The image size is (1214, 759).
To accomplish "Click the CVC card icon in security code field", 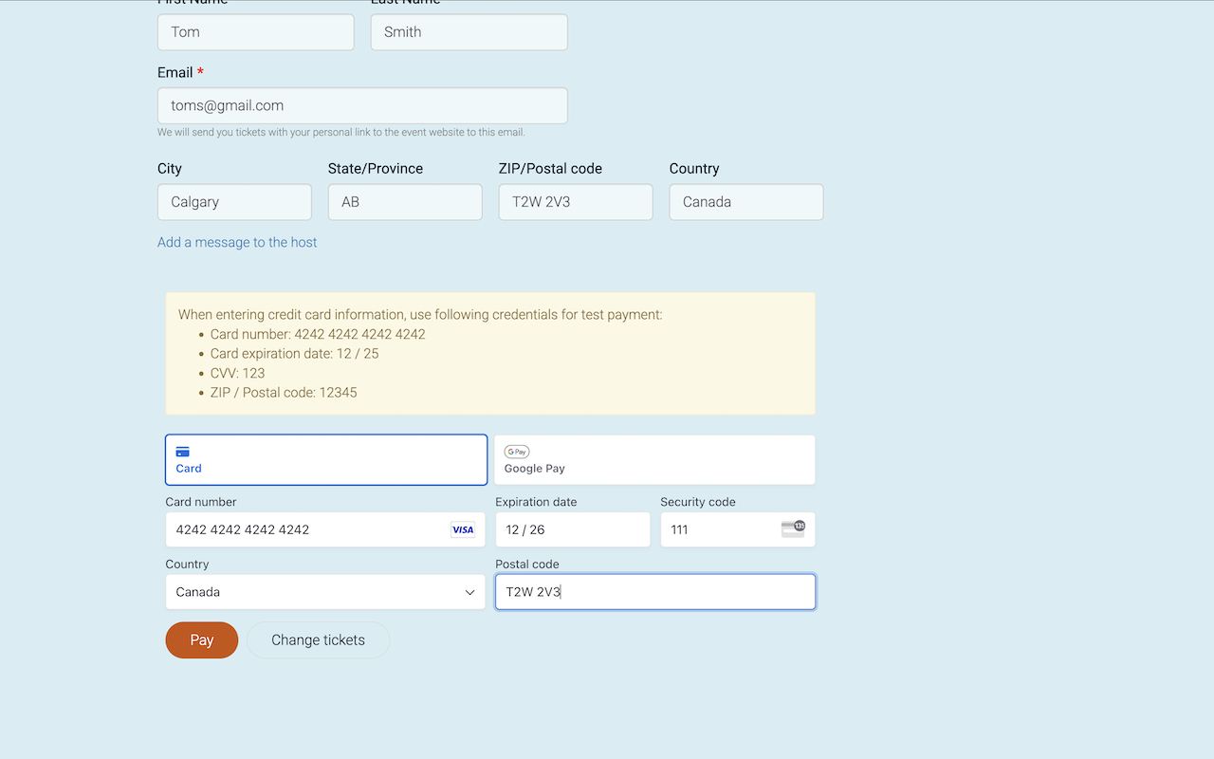I will [793, 529].
